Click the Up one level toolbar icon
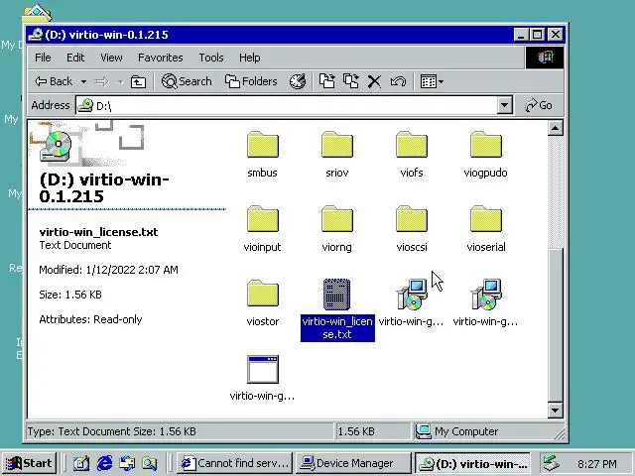635x476 pixels. pos(138,81)
